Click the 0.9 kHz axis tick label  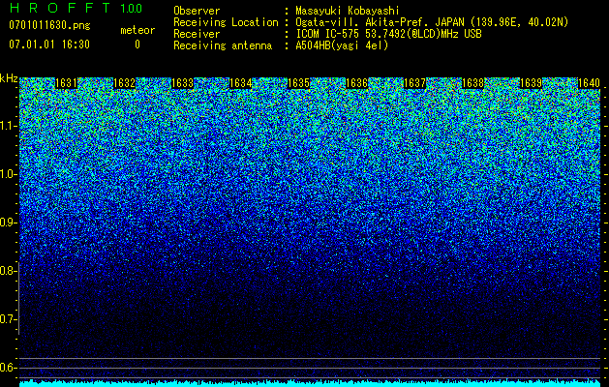point(8,223)
